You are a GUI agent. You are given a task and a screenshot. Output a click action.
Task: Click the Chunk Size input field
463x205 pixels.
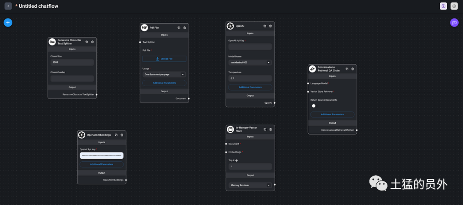pos(72,63)
